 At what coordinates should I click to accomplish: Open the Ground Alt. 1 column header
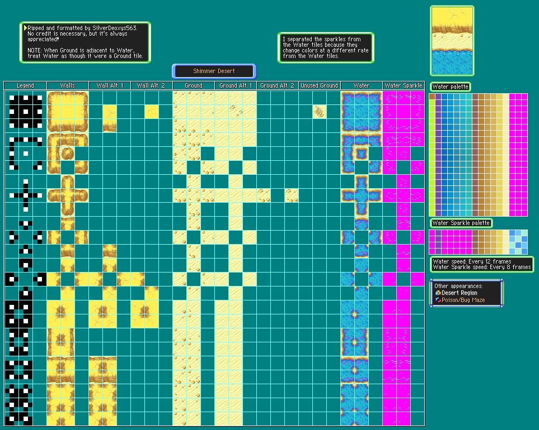[x=236, y=86]
